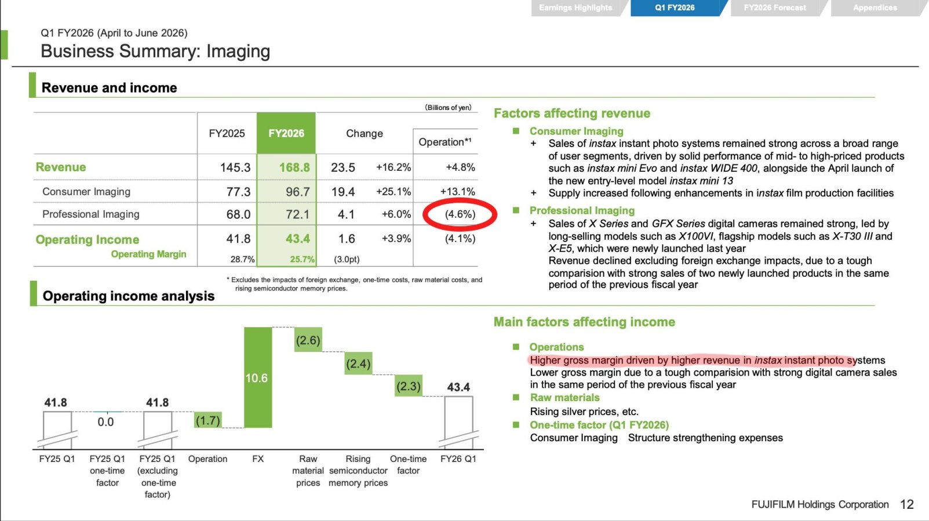Click the Professional Imaging factors heading
The height and width of the screenshot is (521, 929).
[x=582, y=211]
